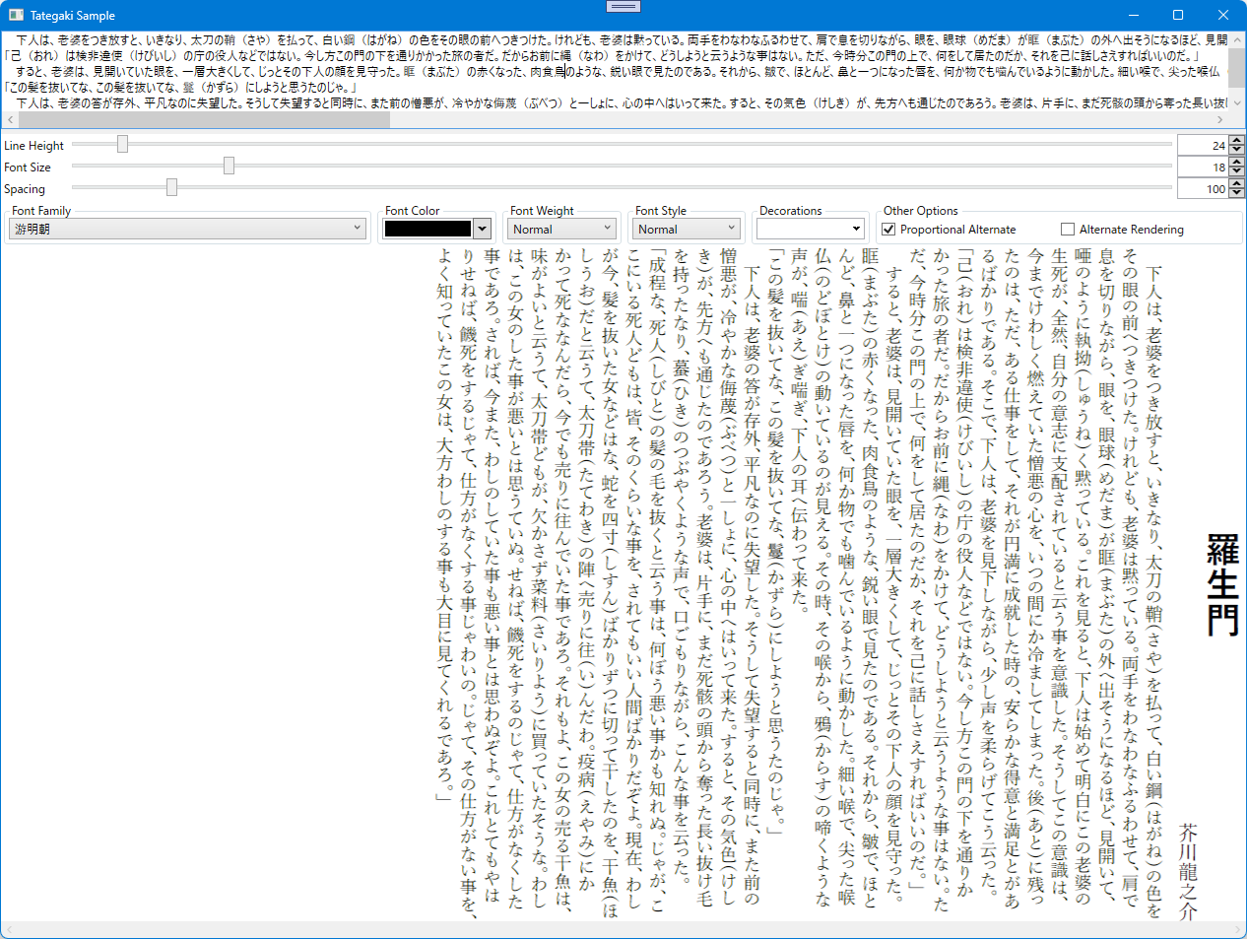The image size is (1247, 939).
Task: Click the text box horizontal scrollbar thumb
Action: coord(204,119)
